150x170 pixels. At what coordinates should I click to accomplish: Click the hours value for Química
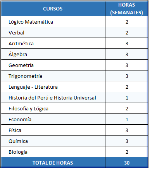127,141
